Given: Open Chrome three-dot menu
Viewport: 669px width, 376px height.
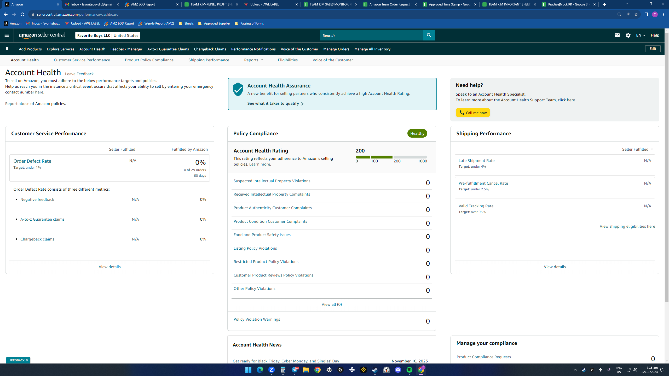Looking at the screenshot, I should pos(663,14).
